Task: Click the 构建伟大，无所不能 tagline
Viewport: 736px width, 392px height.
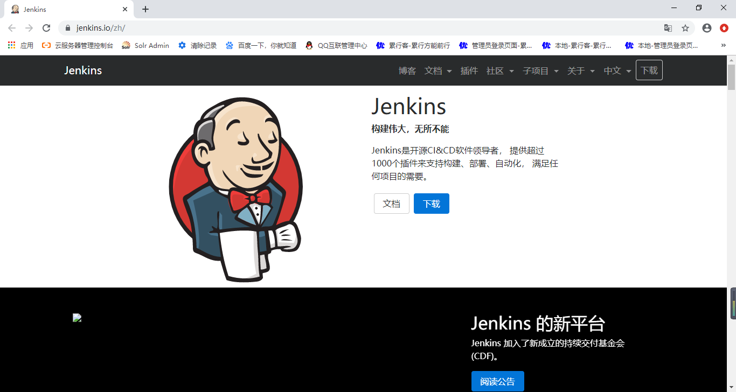Action: click(410, 129)
